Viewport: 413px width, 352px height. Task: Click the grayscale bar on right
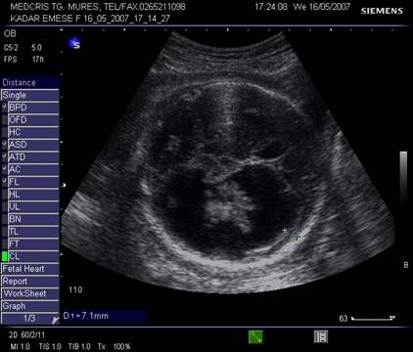(x=403, y=178)
